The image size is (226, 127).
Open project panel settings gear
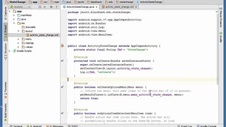pos(51,7)
